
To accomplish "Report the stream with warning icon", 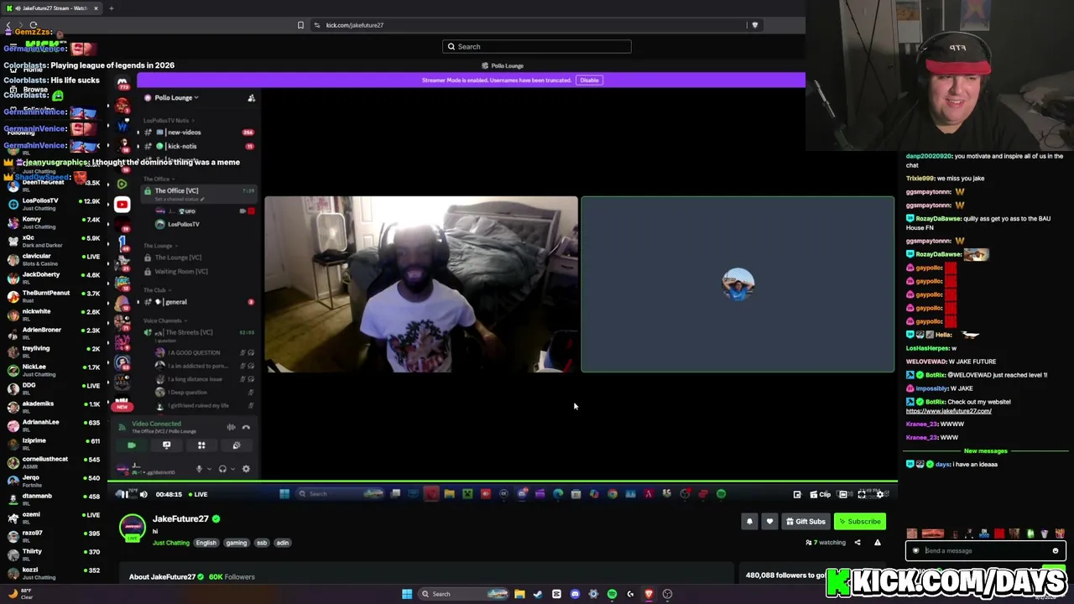I will [x=878, y=543].
